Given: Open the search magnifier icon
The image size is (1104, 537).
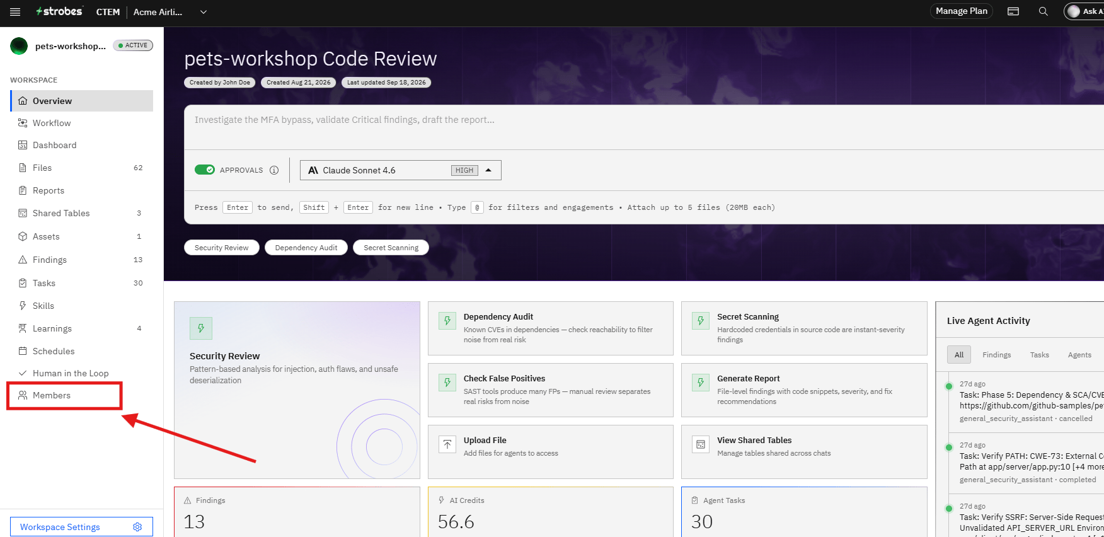Looking at the screenshot, I should [x=1044, y=11].
